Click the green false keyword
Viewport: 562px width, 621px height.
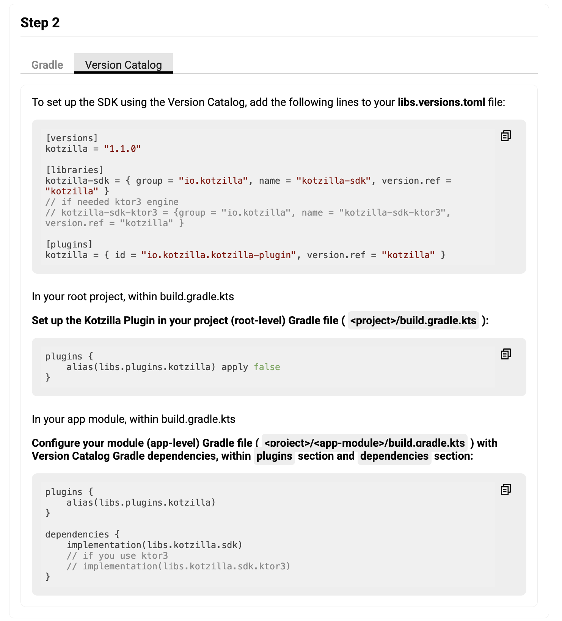coord(267,367)
